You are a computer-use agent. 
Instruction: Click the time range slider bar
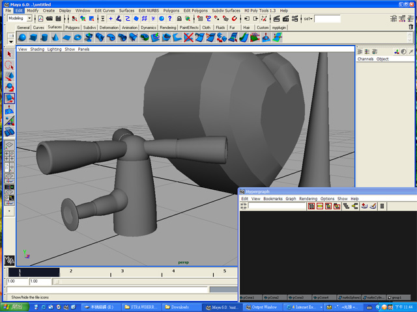click(x=145, y=281)
